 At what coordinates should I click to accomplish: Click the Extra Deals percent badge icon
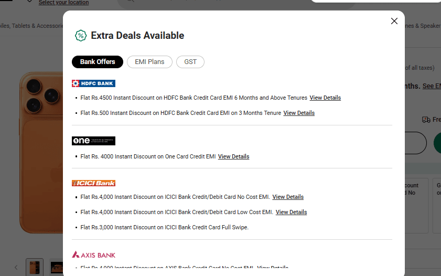[80, 36]
